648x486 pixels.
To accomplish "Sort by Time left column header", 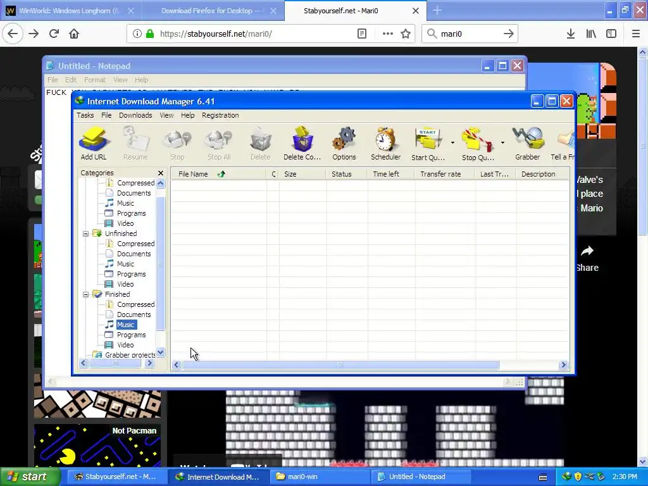I will tap(391, 174).
